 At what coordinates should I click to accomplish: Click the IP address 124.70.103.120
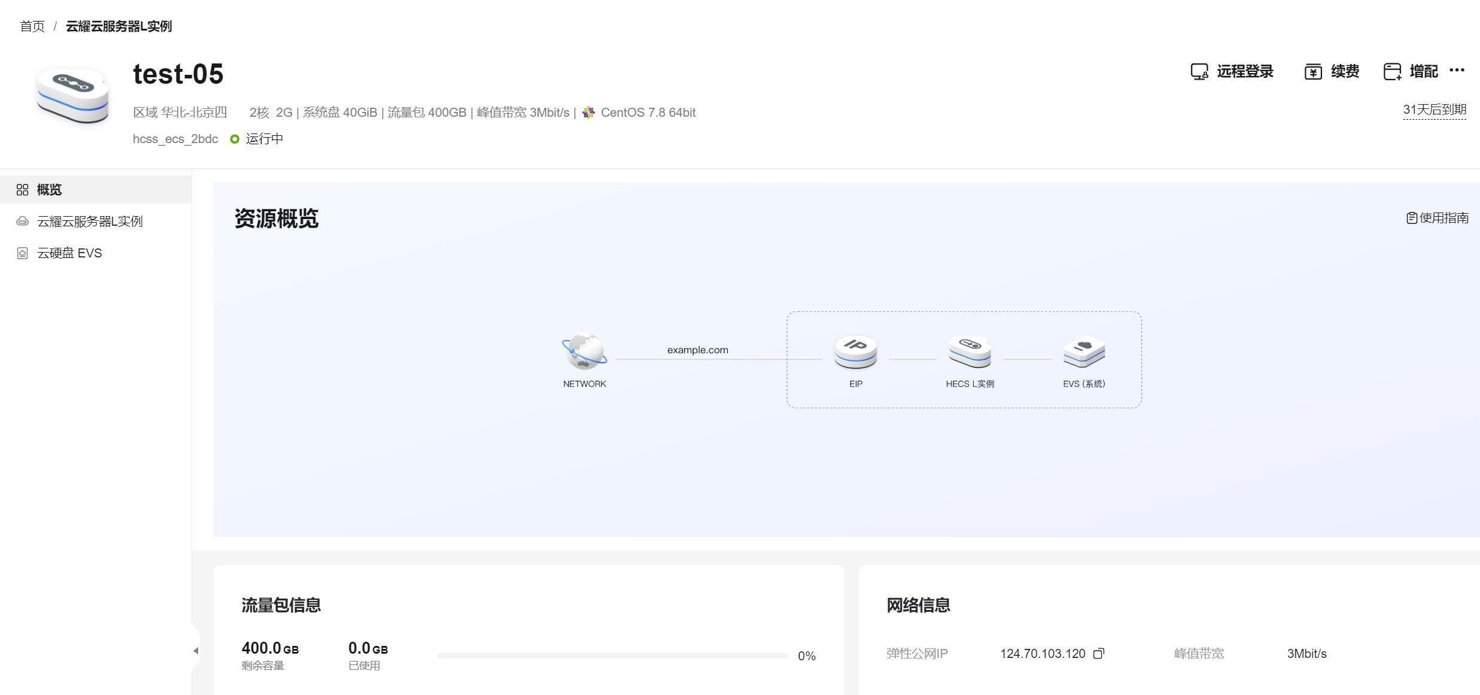click(x=1043, y=654)
